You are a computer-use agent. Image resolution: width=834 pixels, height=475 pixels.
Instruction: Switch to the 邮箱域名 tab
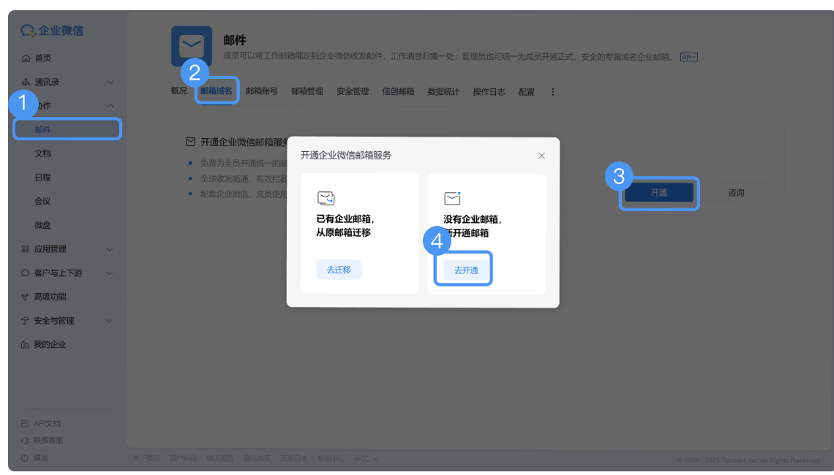(x=217, y=91)
